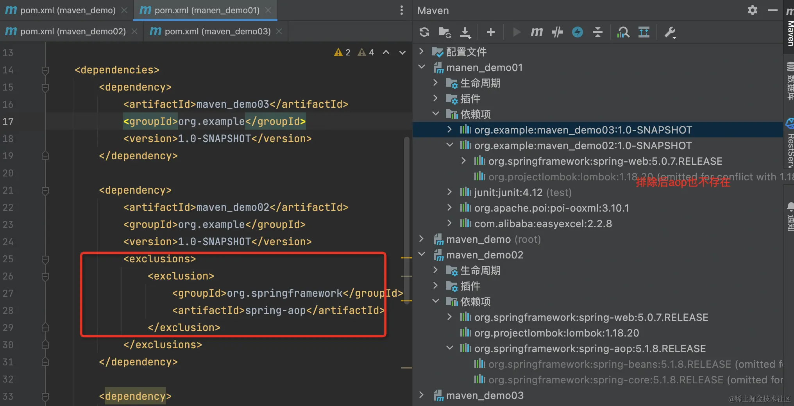Close the pom.xml (maven_demo) tab
794x406 pixels.
pos(124,10)
